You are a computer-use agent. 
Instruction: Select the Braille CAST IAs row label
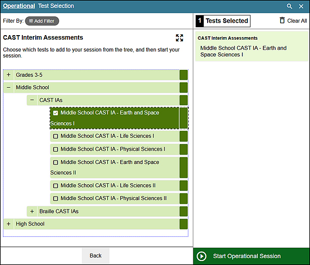(x=59, y=212)
